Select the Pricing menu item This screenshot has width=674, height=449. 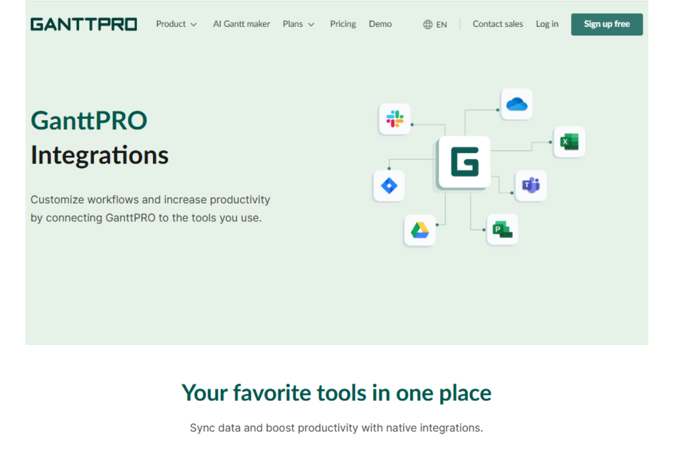pyautogui.click(x=343, y=24)
